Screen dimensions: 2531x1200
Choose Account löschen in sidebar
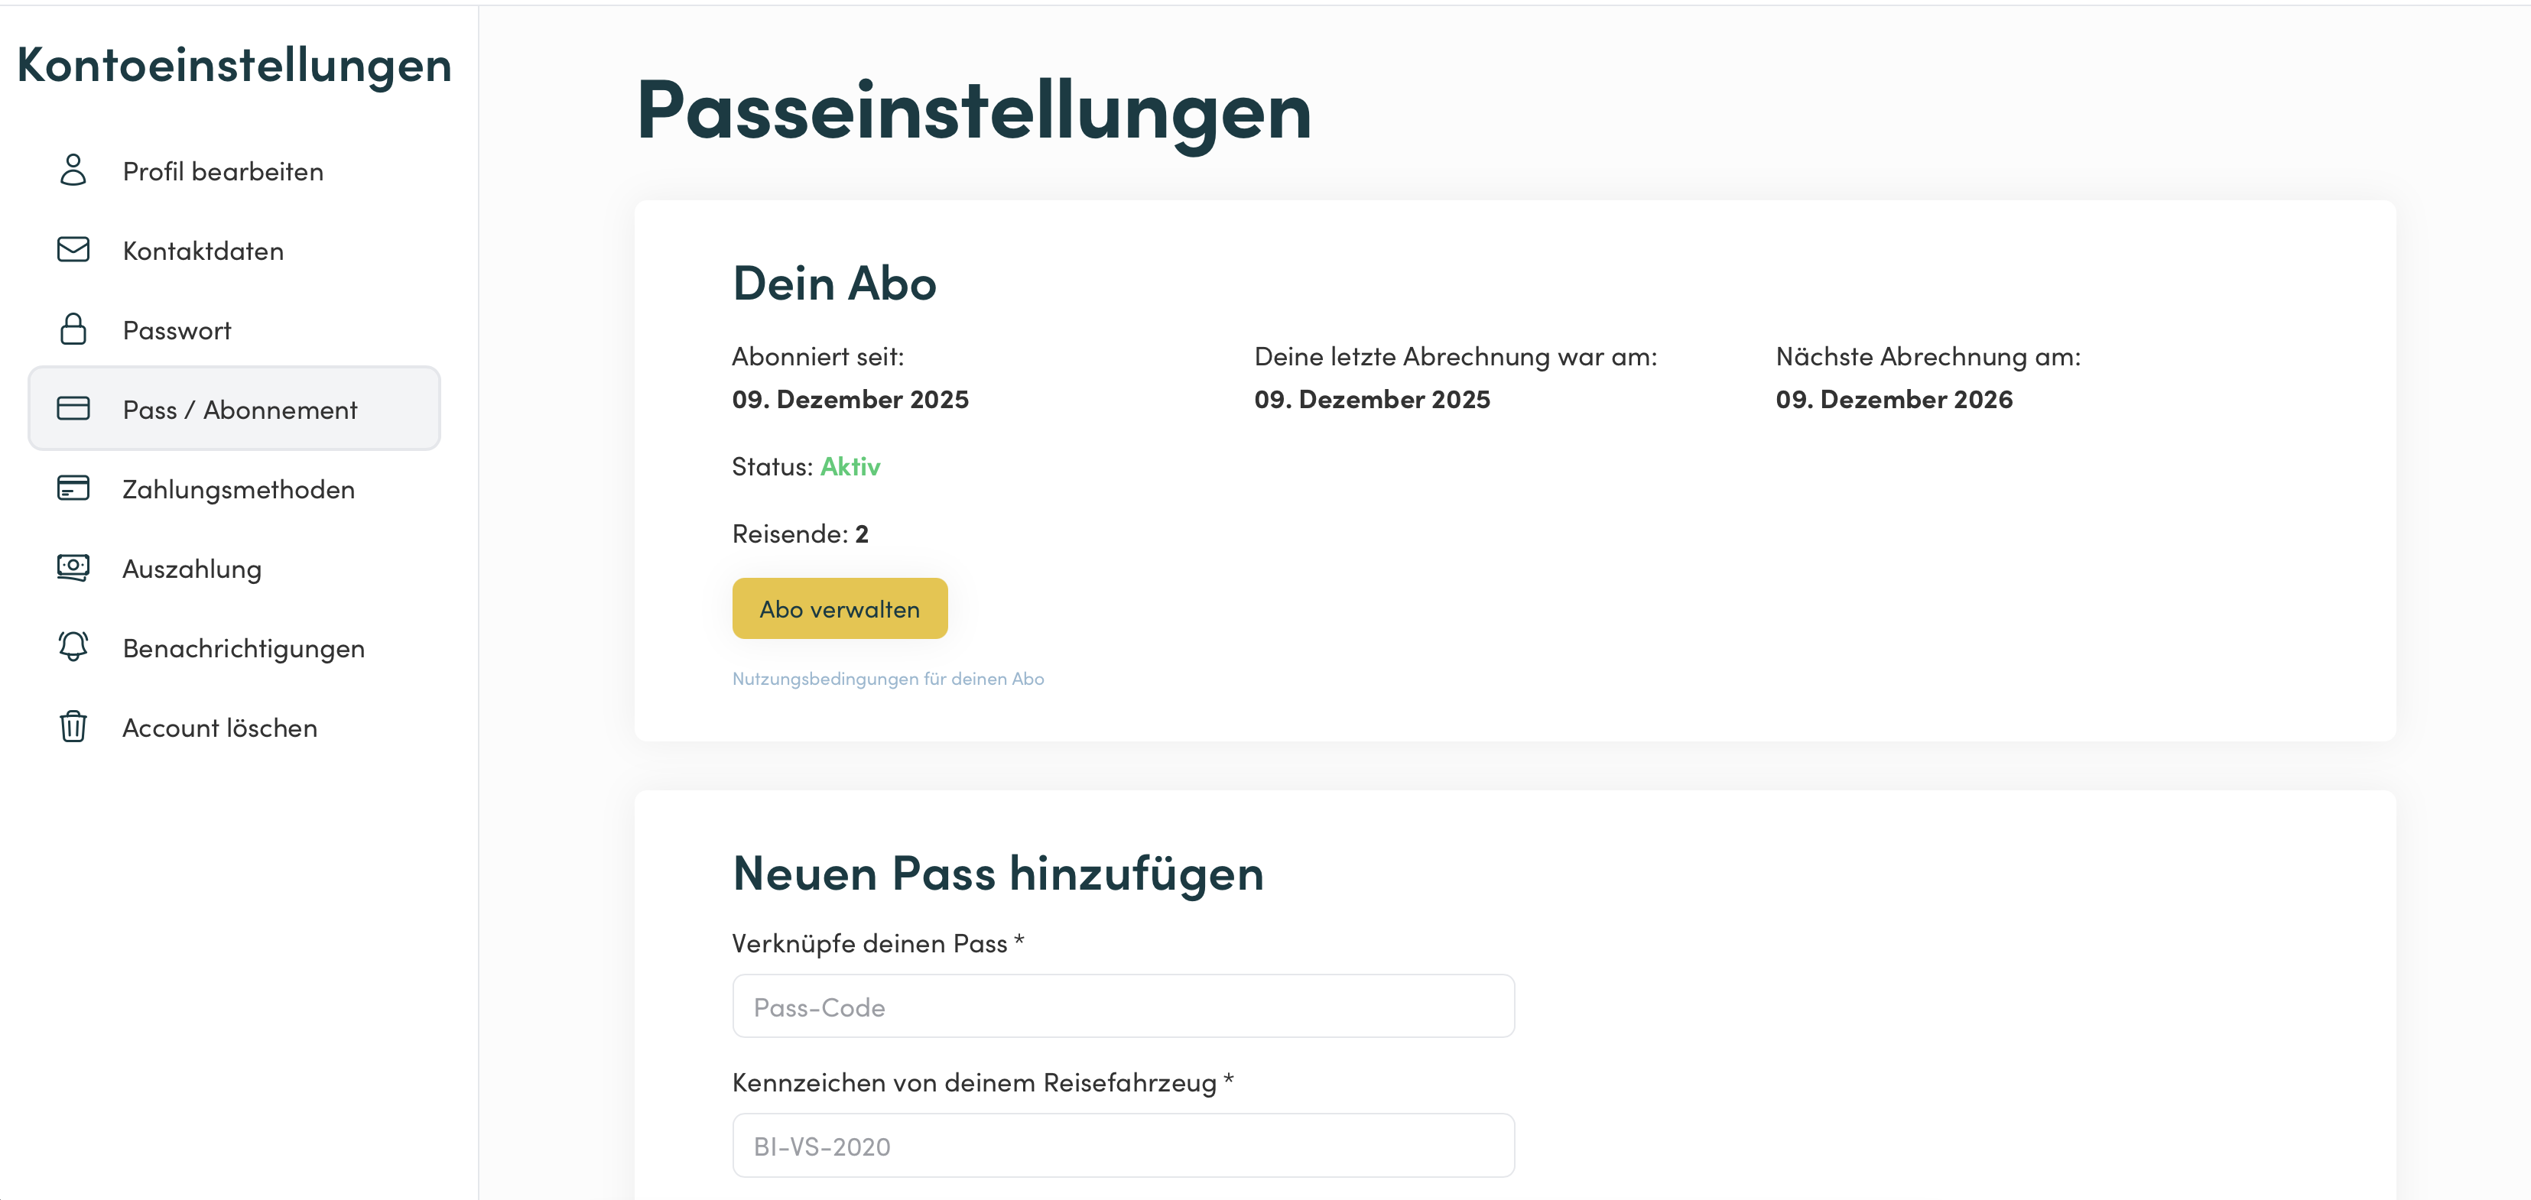(x=220, y=728)
